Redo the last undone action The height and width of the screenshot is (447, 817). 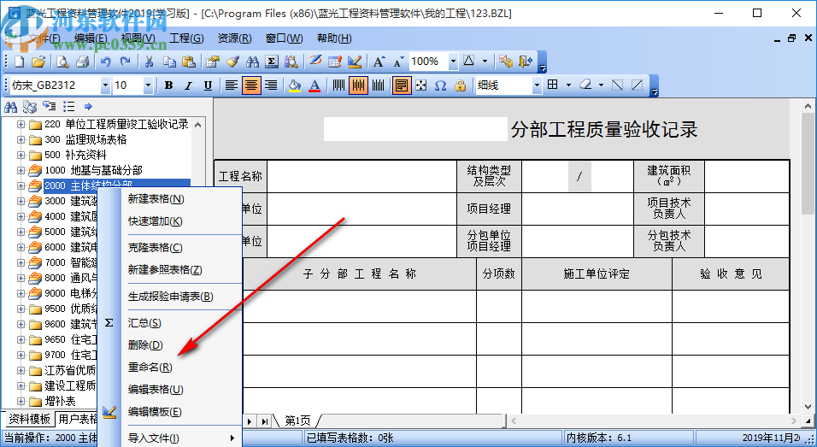point(125,62)
